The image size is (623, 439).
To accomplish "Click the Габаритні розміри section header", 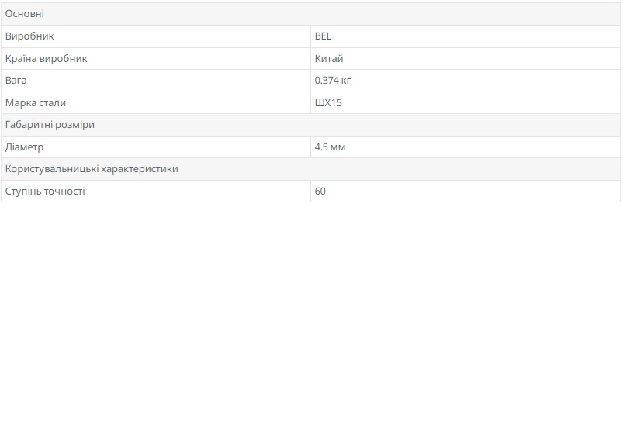I will (50, 125).
